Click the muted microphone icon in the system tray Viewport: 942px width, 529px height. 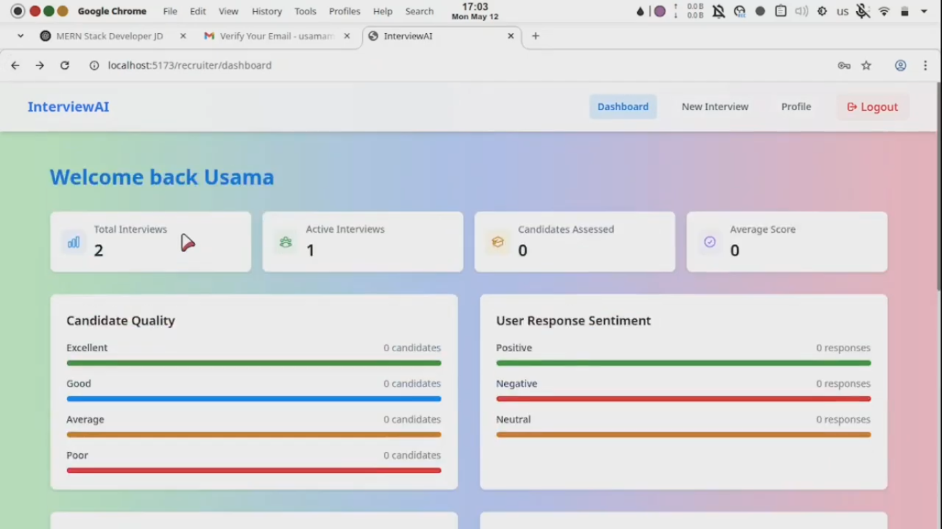(863, 11)
